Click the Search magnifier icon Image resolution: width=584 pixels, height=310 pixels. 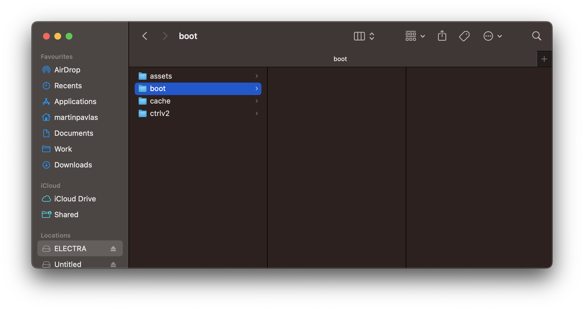(x=536, y=36)
